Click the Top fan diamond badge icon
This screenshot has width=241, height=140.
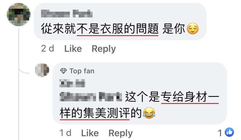[63, 71]
